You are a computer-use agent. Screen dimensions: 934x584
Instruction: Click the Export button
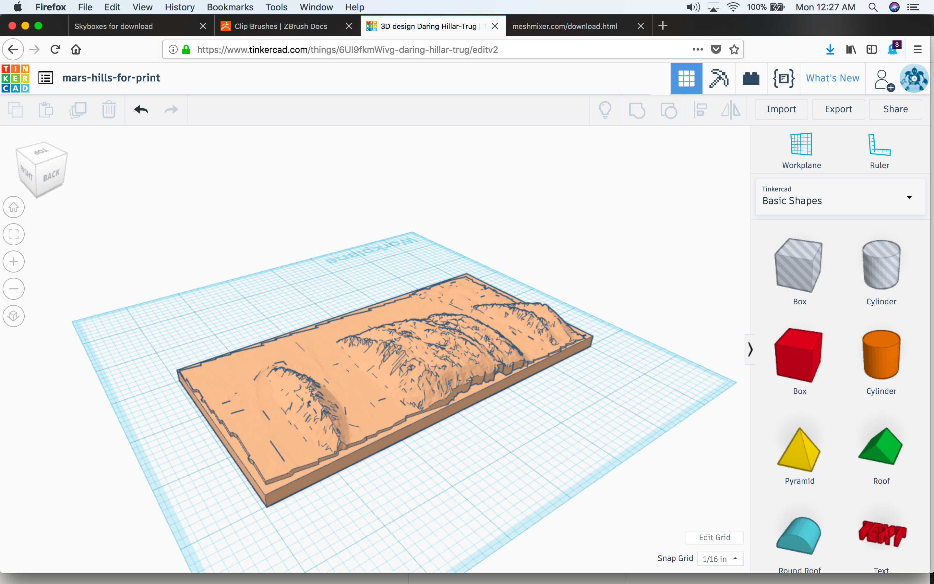point(838,109)
